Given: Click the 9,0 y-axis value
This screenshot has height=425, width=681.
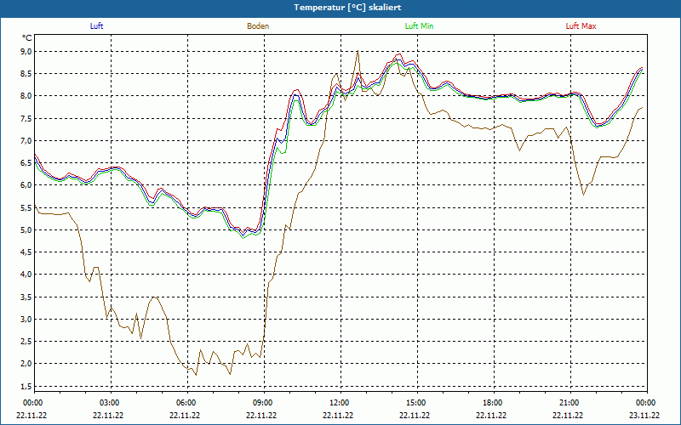Looking at the screenshot, I should coord(26,52).
